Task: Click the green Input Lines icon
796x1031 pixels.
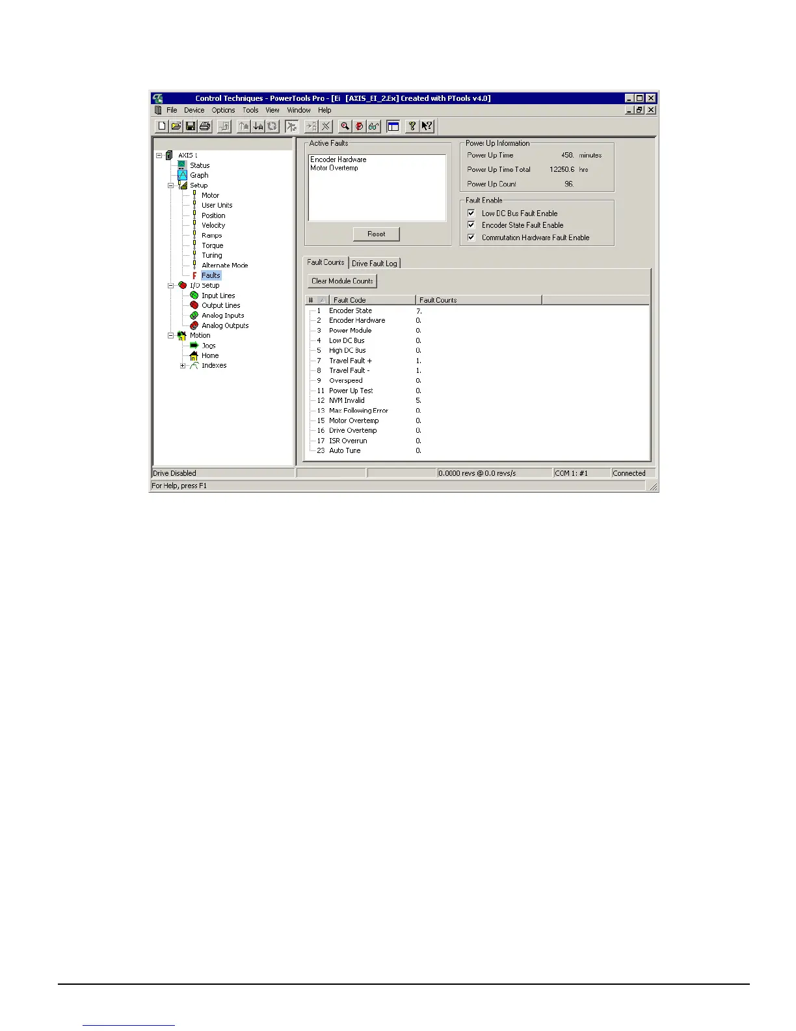Action: tap(194, 296)
